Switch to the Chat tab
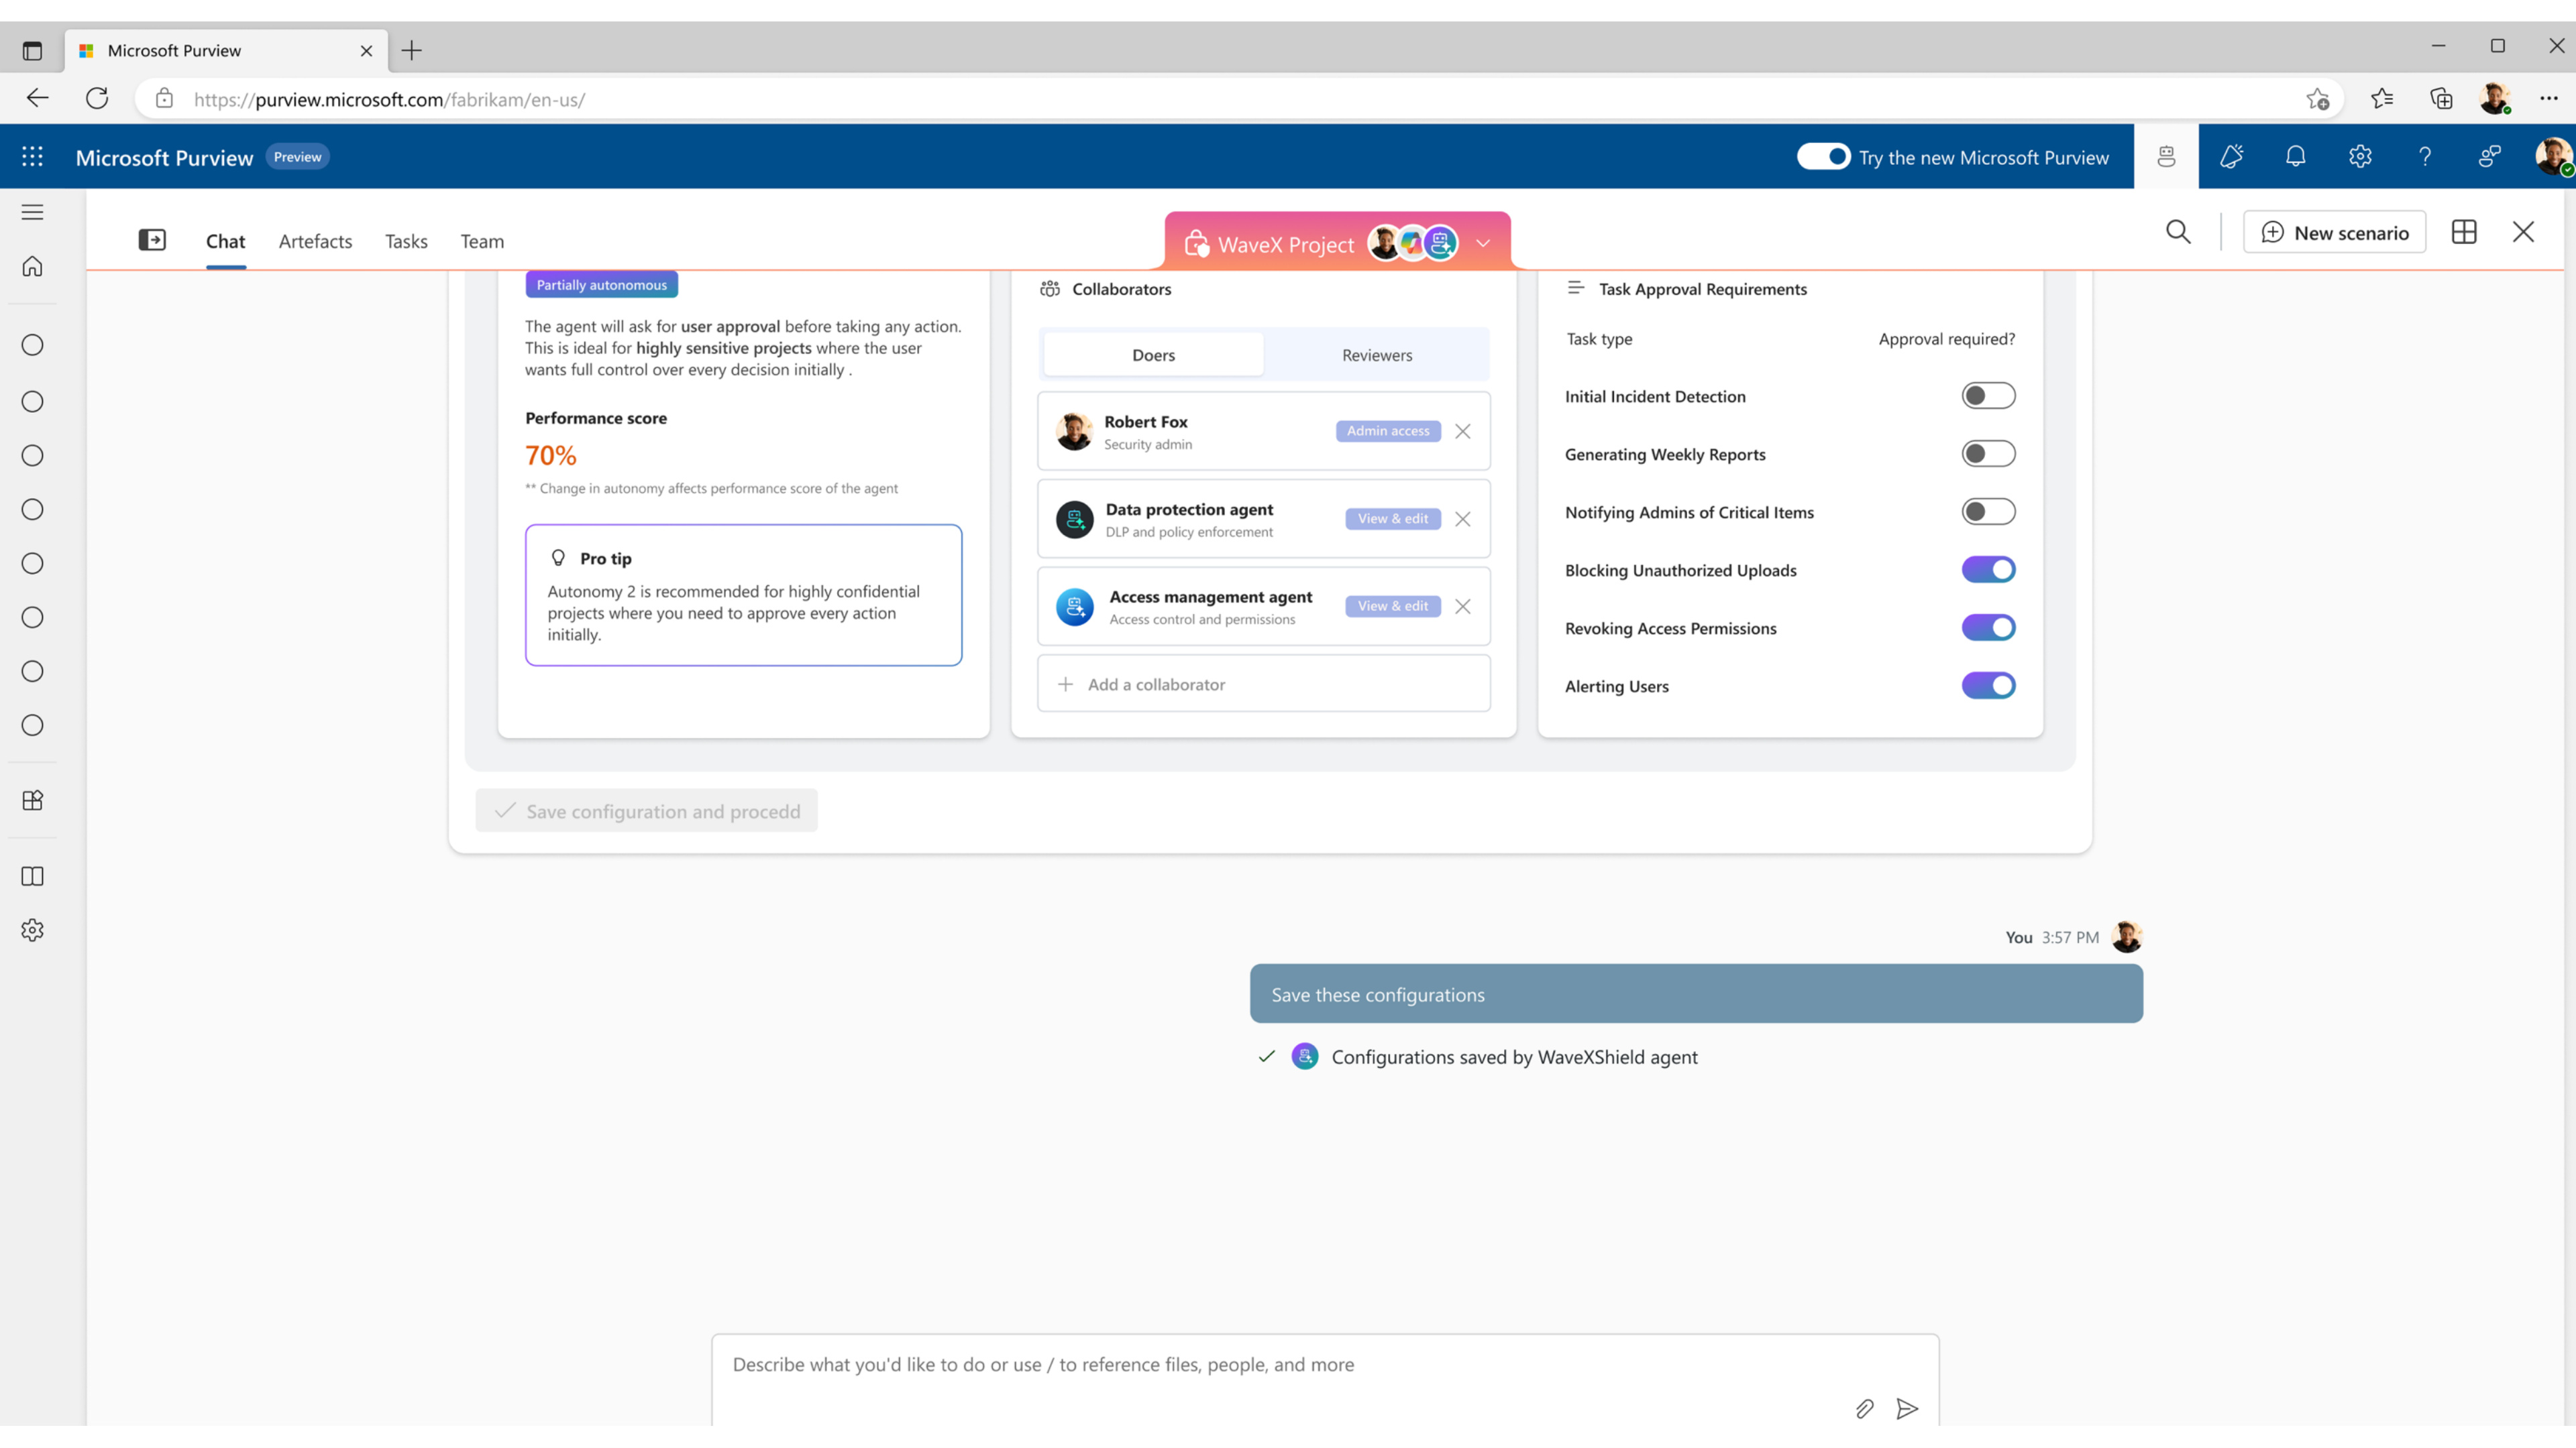 point(225,241)
